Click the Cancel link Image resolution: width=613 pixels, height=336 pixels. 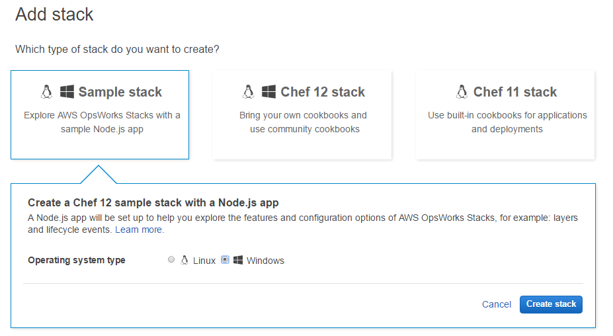(x=497, y=304)
